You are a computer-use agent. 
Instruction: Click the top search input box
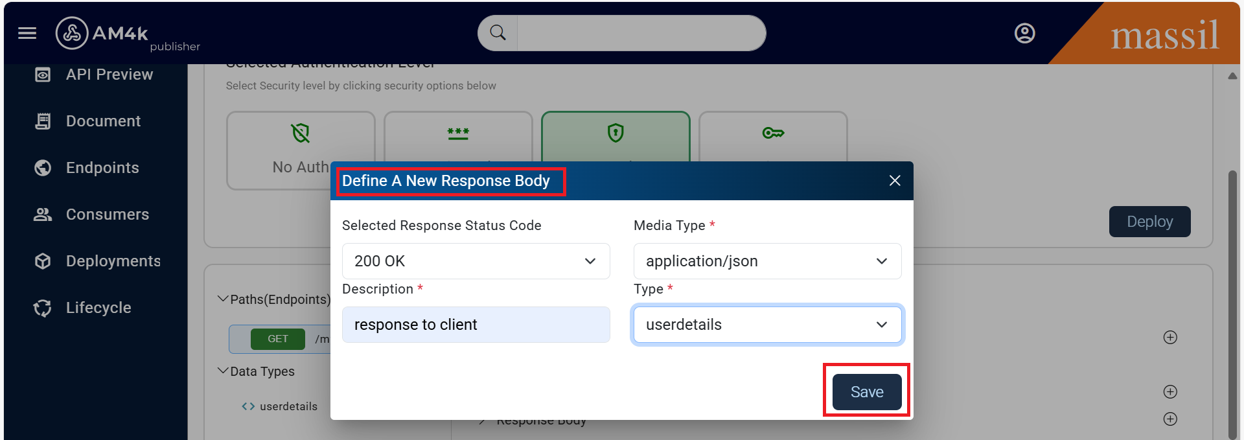click(640, 33)
